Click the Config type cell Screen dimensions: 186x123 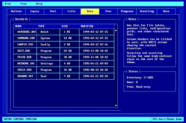point(48,45)
